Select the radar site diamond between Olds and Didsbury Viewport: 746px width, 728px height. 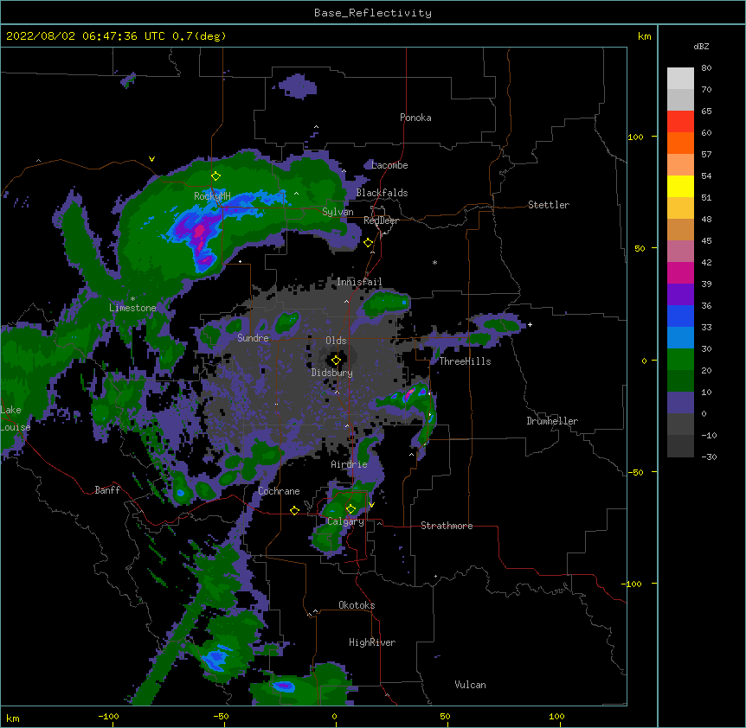336,361
